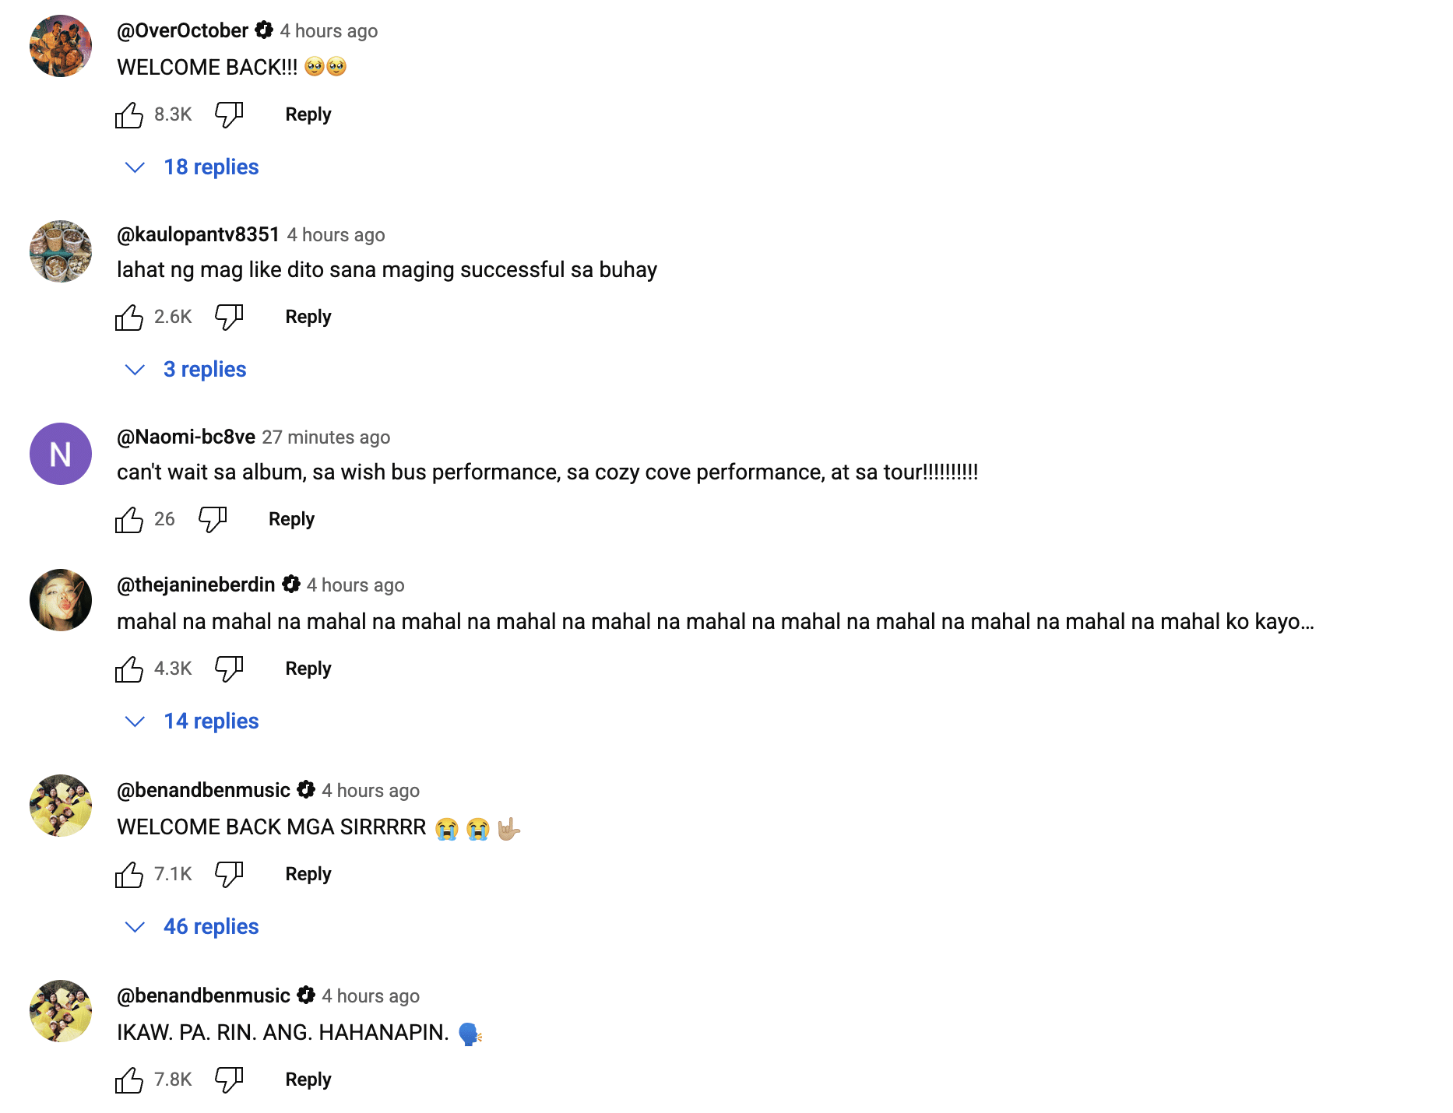Dislike @thejanineberdin's mahal na mahal comment
1453x1113 pixels.
[229, 668]
